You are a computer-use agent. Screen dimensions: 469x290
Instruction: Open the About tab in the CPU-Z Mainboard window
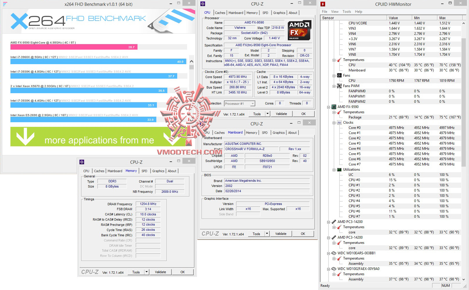(292, 133)
